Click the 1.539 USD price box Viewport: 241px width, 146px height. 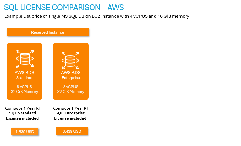click(x=25, y=132)
